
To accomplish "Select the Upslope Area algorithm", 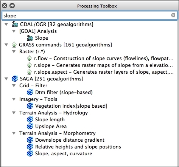I will 51,126.
